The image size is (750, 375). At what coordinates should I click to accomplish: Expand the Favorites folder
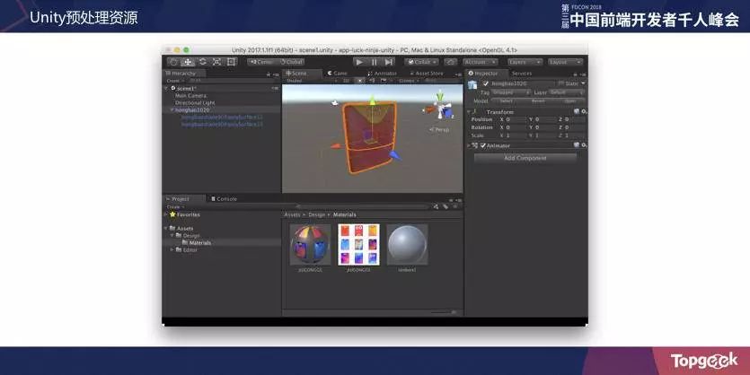166,214
